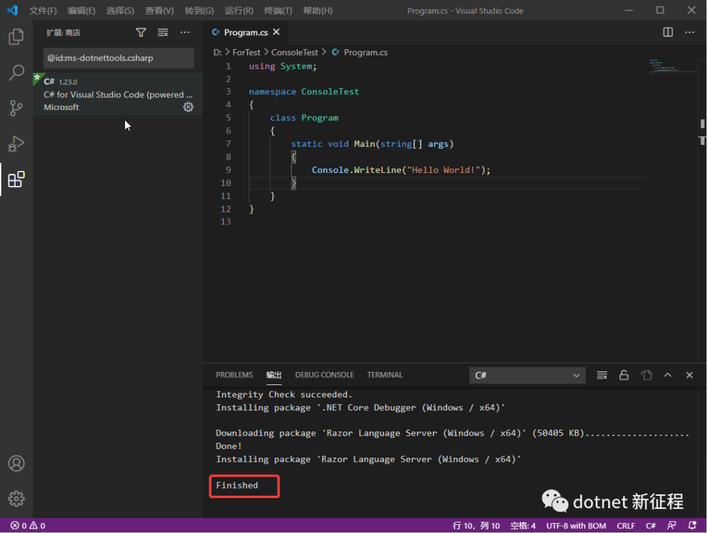Switch to the DEBUG CONSOLE tab
This screenshot has height=533, width=707.
[324, 375]
